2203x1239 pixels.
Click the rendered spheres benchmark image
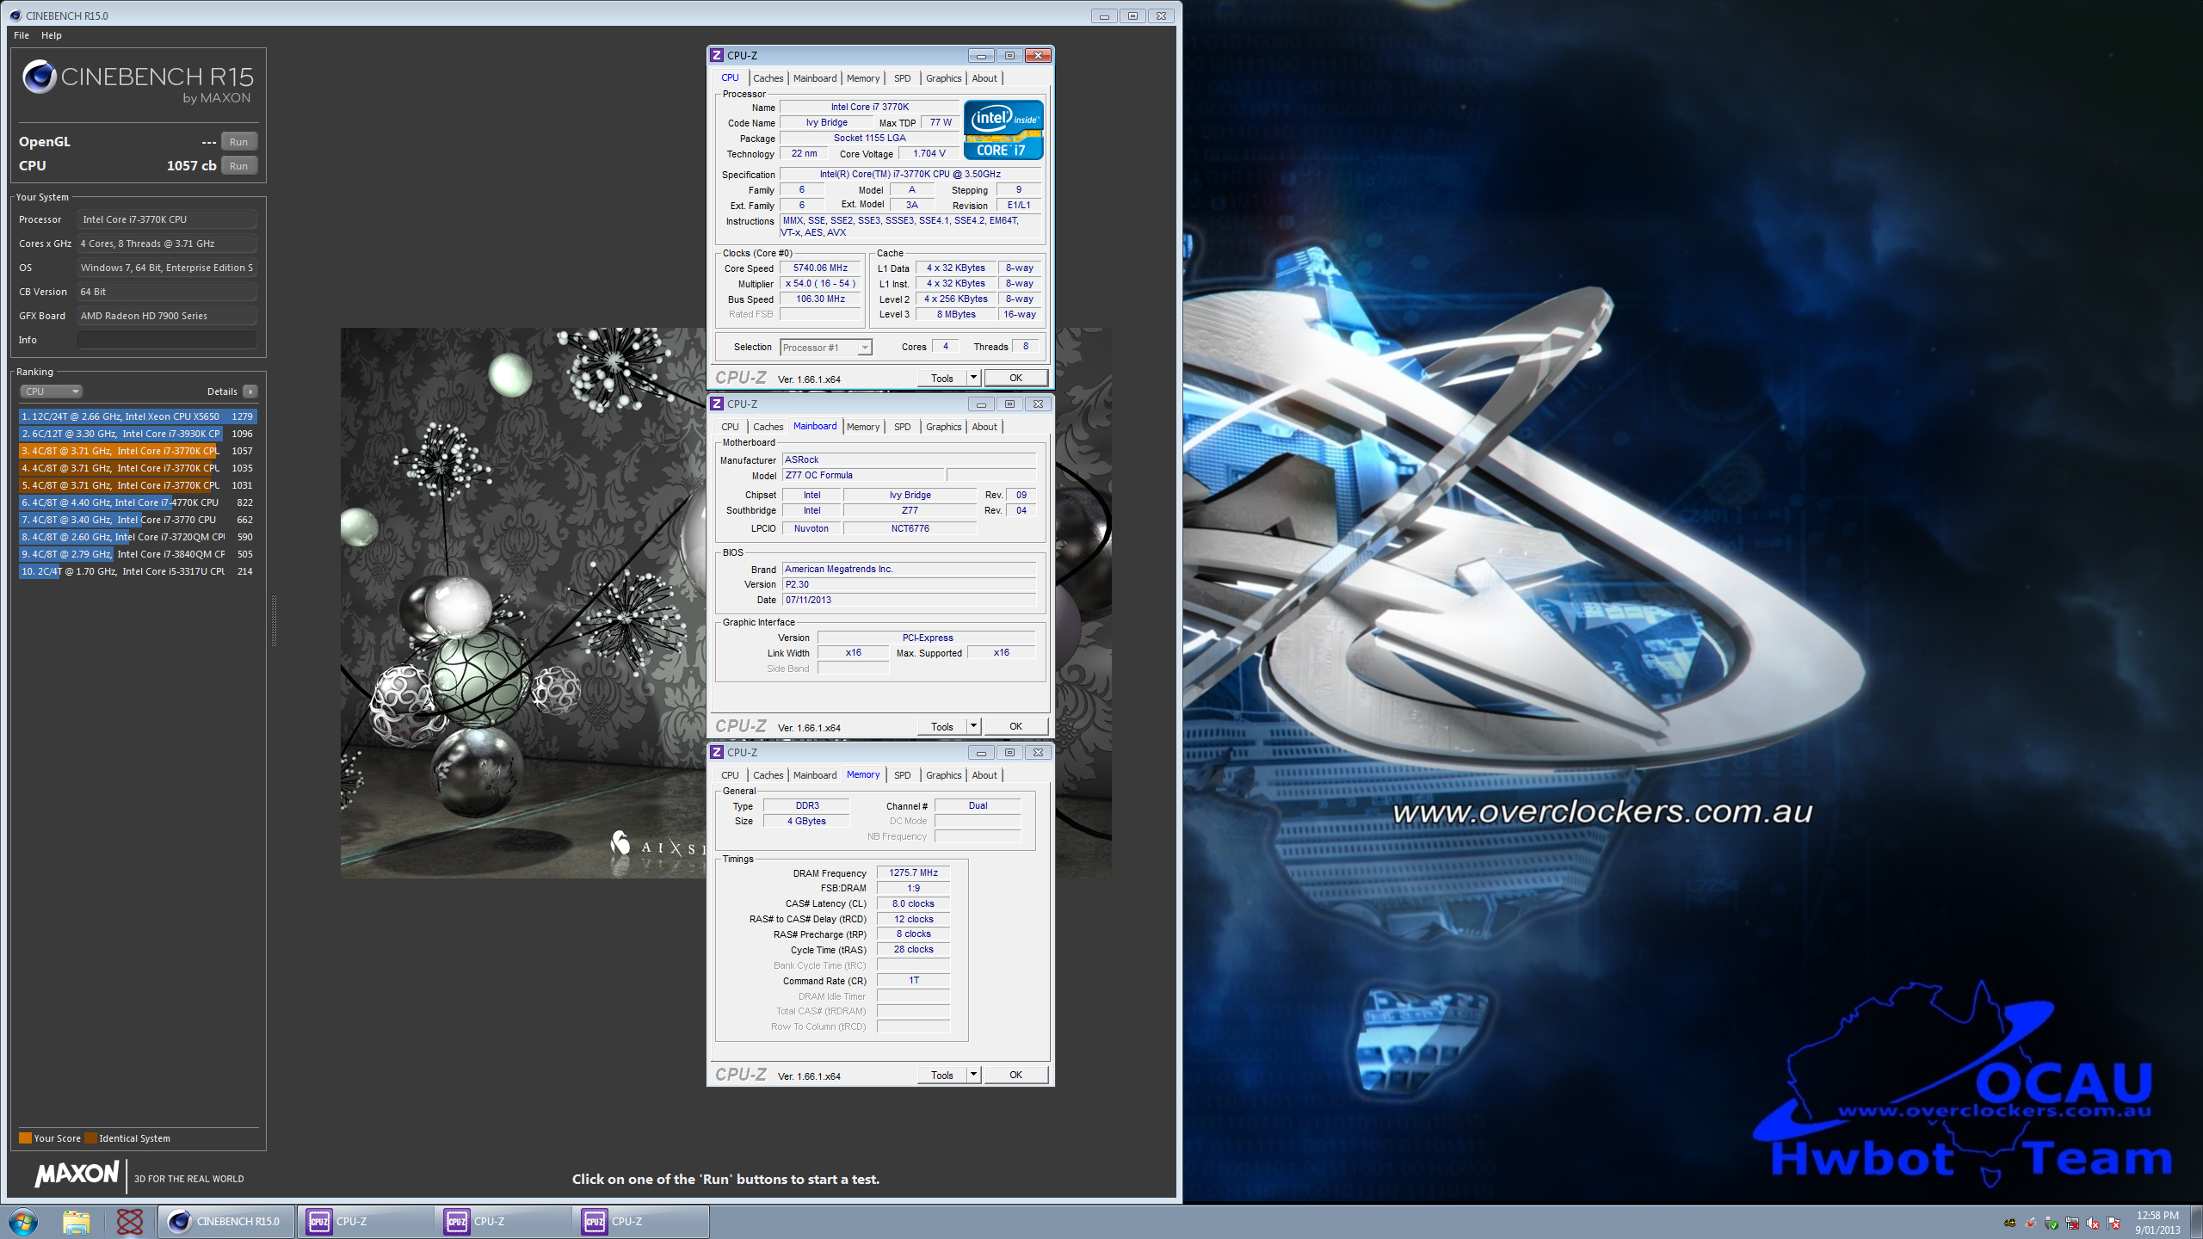coord(523,602)
